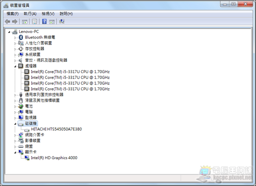This screenshot has height=186, width=256.
Task: Collapse the 磁碟機 node
Action: pos(15,124)
